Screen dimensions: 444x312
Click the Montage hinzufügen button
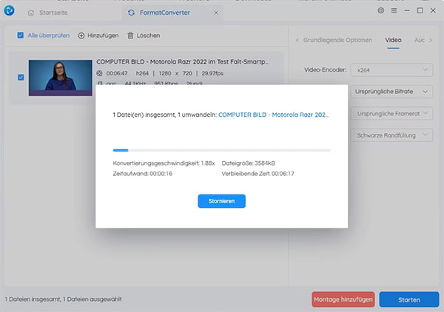pyautogui.click(x=343, y=299)
